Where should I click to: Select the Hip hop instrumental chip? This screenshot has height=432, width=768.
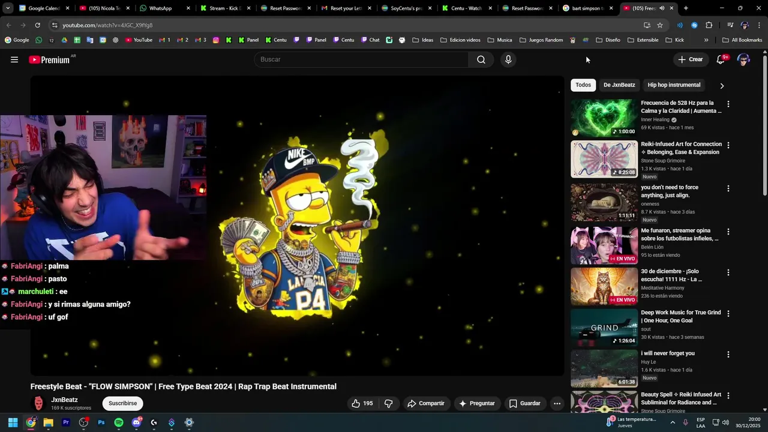(x=674, y=85)
